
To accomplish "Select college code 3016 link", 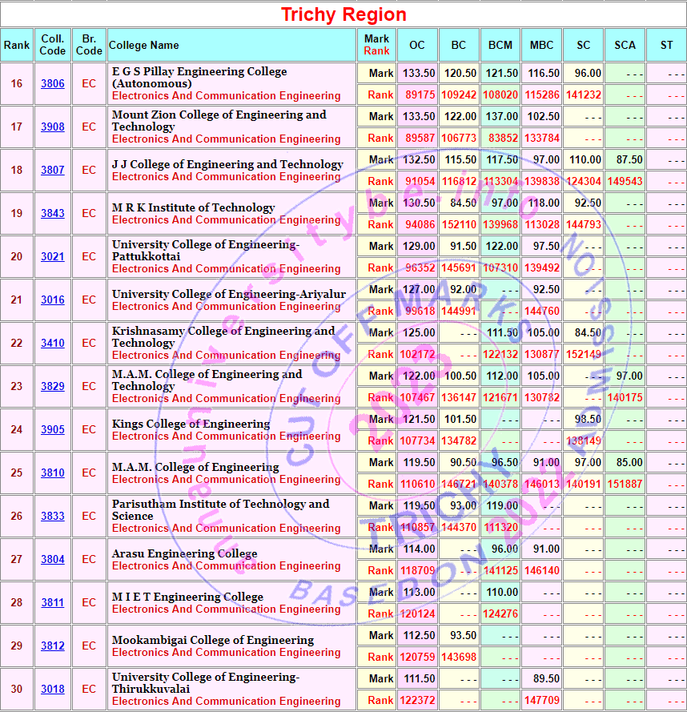I will tap(53, 300).
